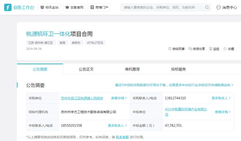Viewport: 241px width, 141px height.
Task: Open 苏州市吴江区桃源镇人民政府 link
Action: pos(82,98)
